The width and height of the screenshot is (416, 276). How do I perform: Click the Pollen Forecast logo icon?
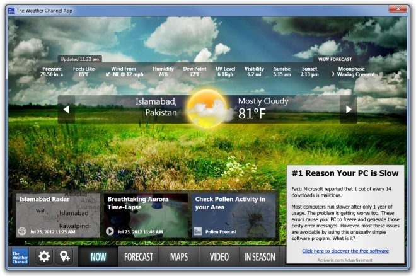pos(197,231)
